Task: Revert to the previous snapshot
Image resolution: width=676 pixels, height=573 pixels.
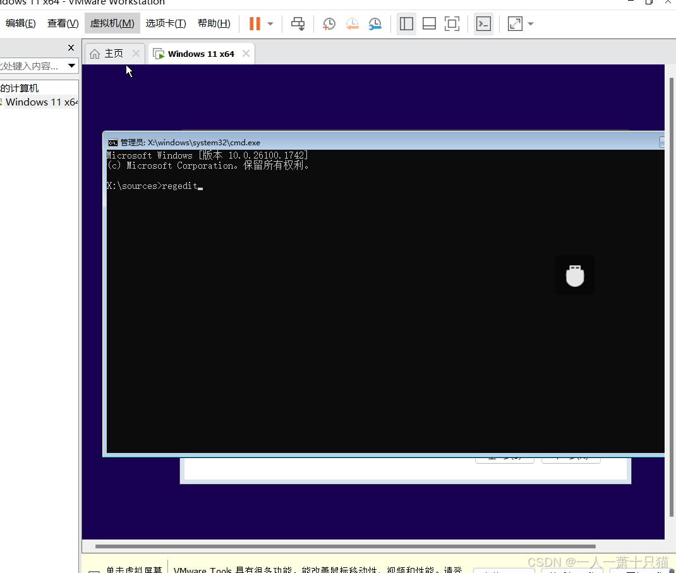Action: point(353,24)
